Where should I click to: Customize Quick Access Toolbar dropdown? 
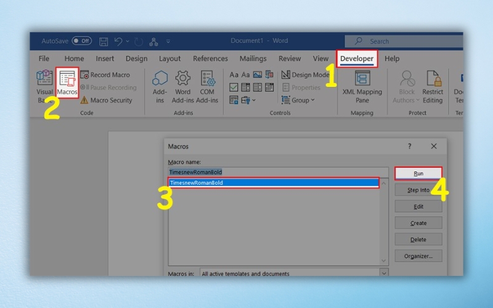[168, 41]
